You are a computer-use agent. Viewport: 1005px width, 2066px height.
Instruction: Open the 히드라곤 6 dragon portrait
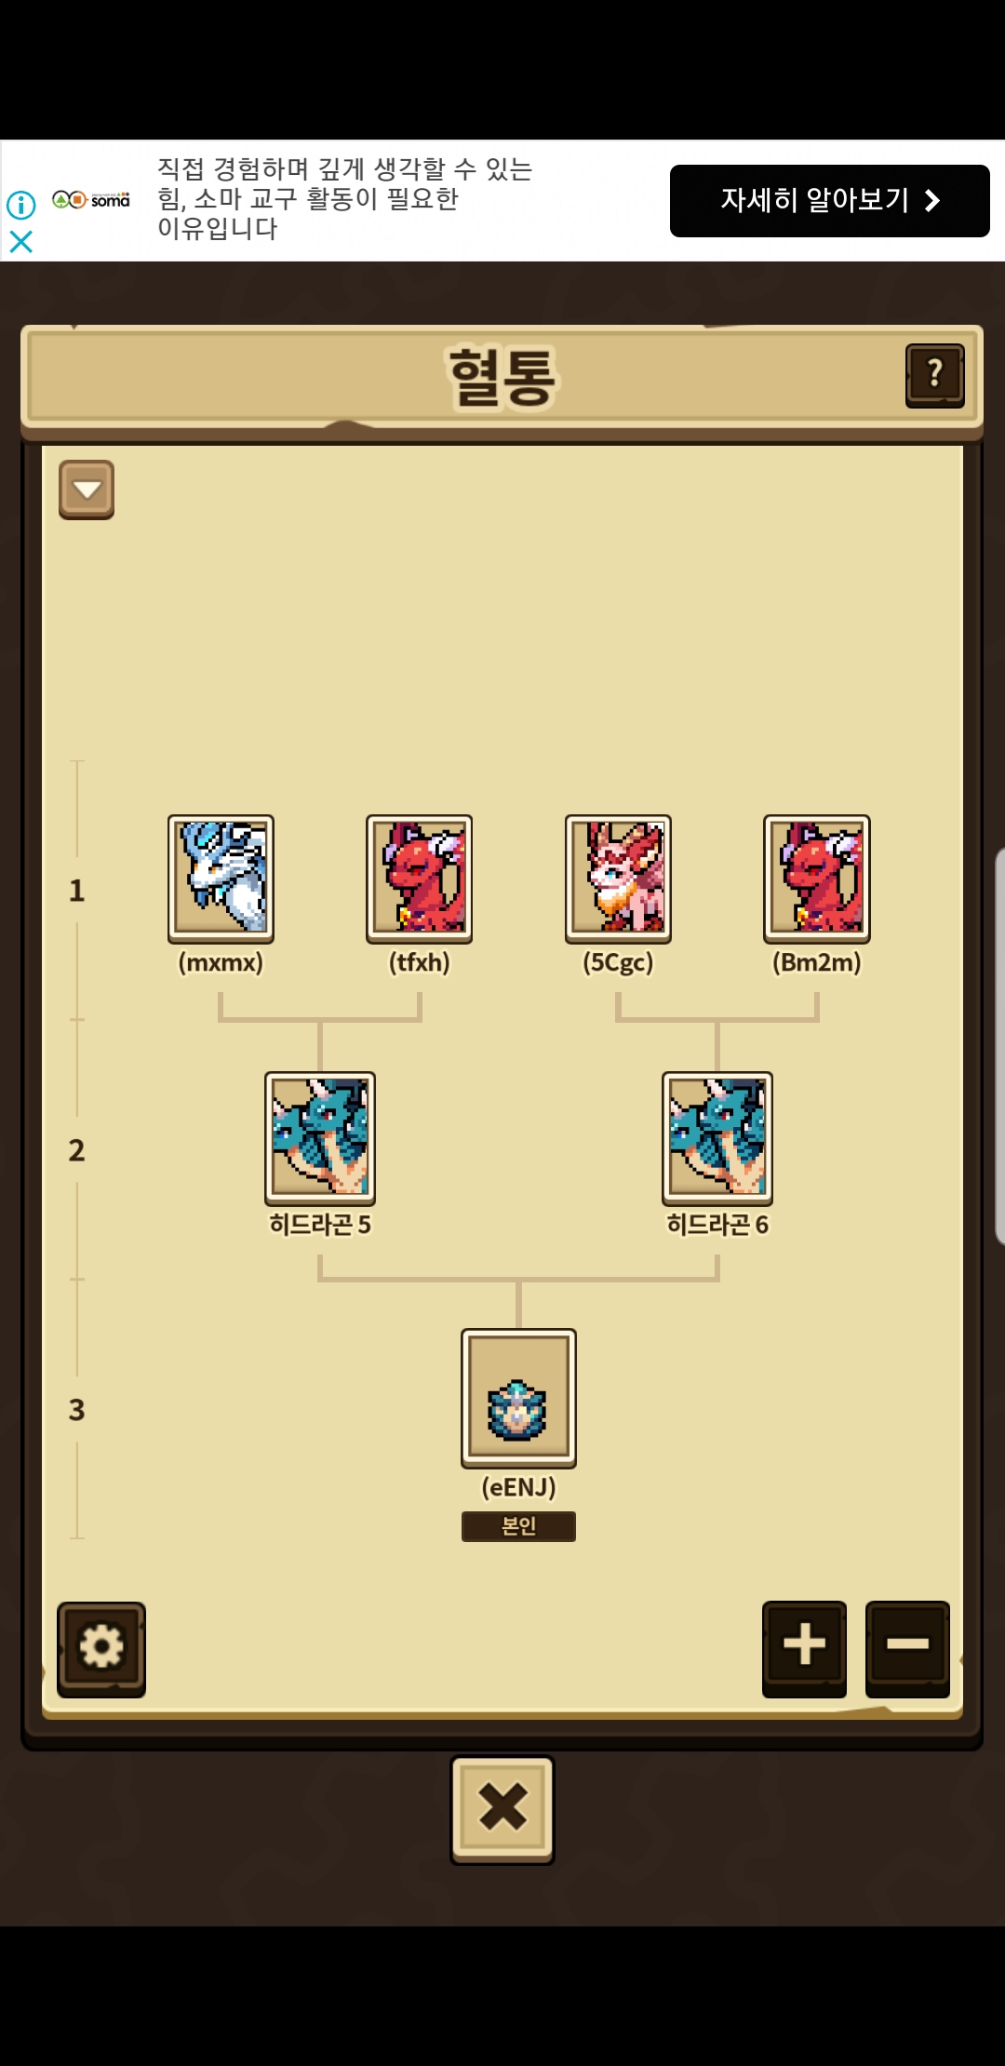click(x=717, y=1138)
